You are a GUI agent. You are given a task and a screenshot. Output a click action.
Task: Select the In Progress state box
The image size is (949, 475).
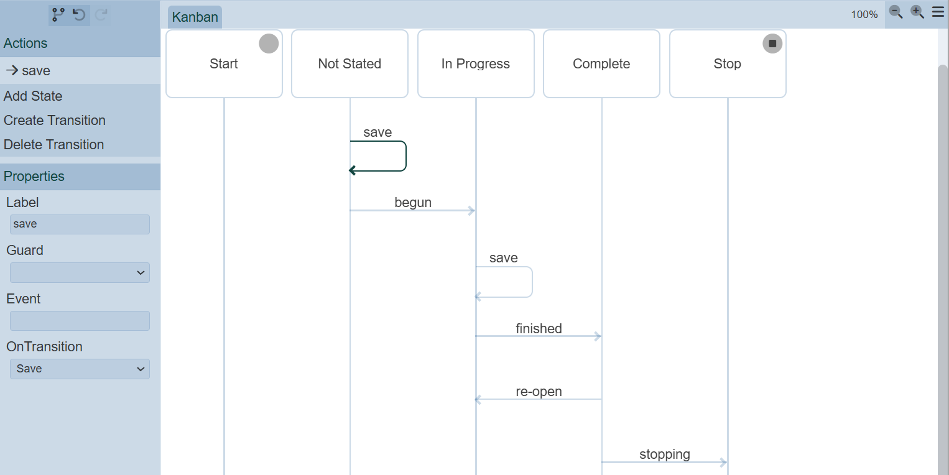pyautogui.click(x=476, y=63)
